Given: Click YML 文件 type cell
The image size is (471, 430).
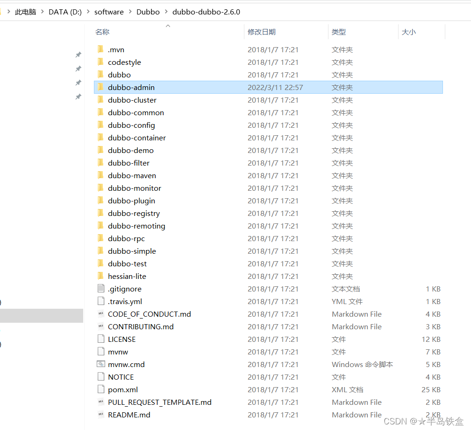Looking at the screenshot, I should [x=347, y=301].
